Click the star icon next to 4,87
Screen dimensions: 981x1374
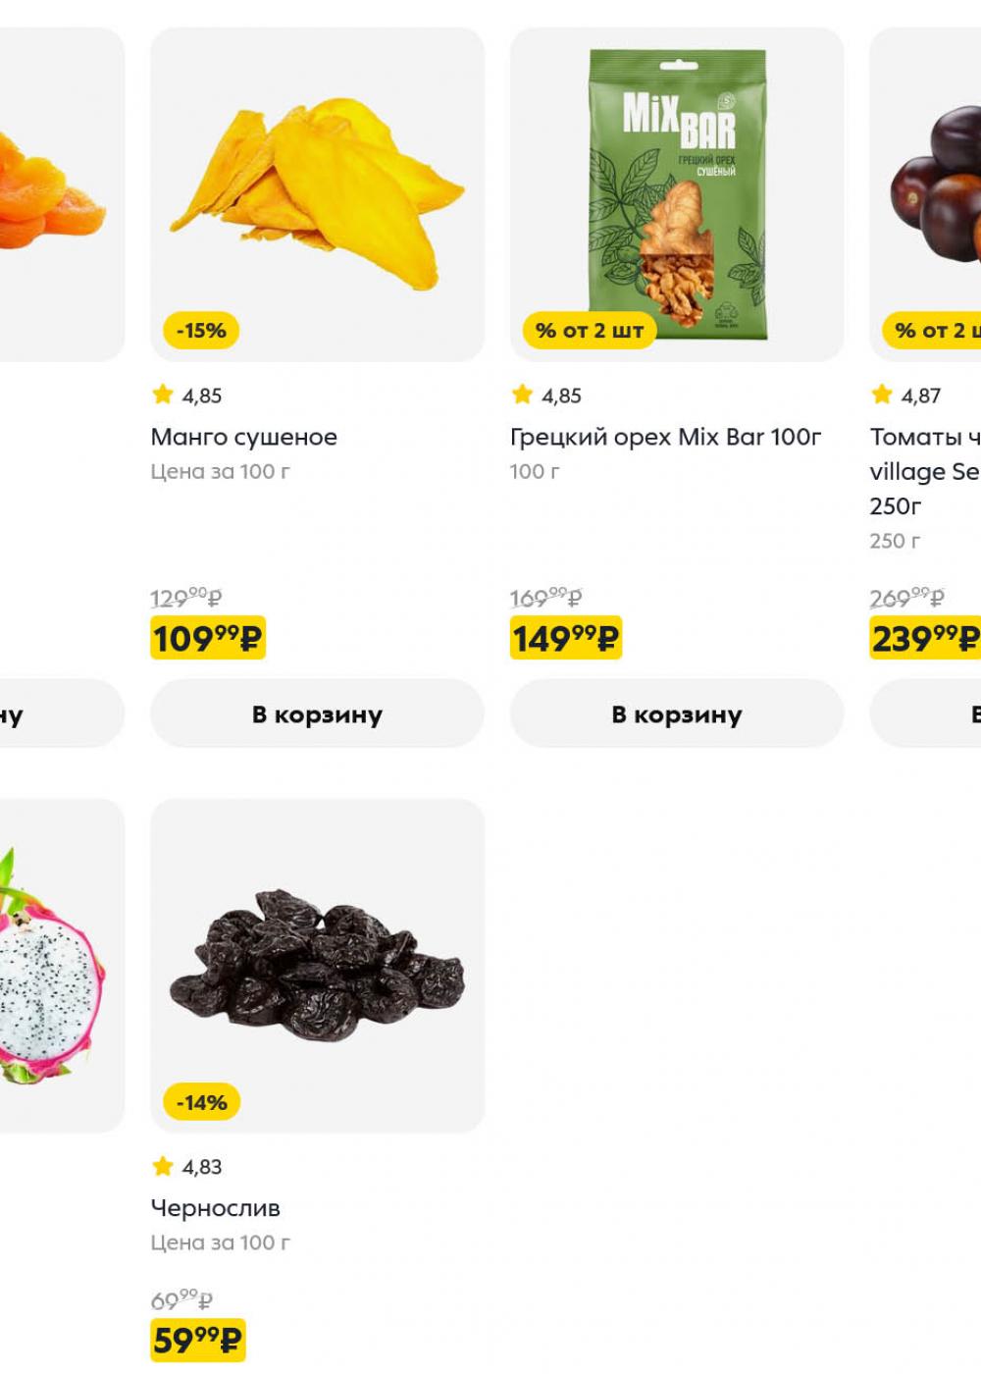(882, 395)
